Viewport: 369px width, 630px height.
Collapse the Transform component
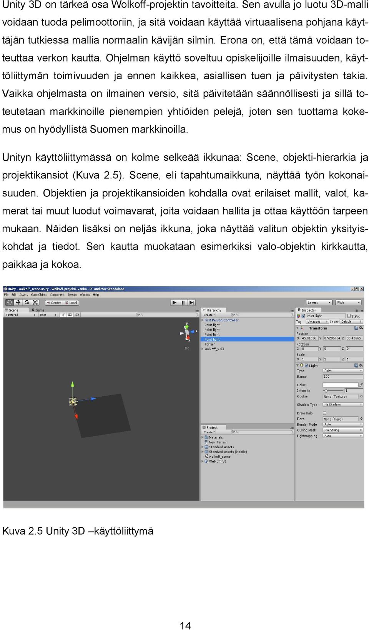[x=298, y=328]
